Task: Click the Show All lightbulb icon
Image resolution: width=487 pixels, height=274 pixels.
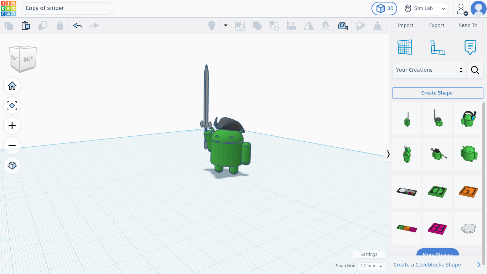Action: pyautogui.click(x=212, y=26)
